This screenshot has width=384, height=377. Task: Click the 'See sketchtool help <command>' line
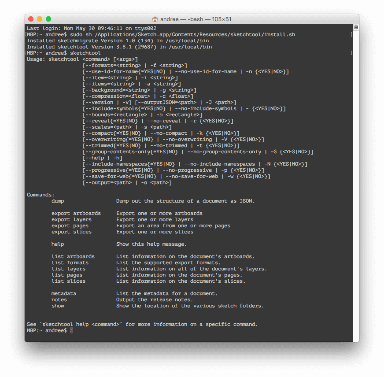point(142,324)
